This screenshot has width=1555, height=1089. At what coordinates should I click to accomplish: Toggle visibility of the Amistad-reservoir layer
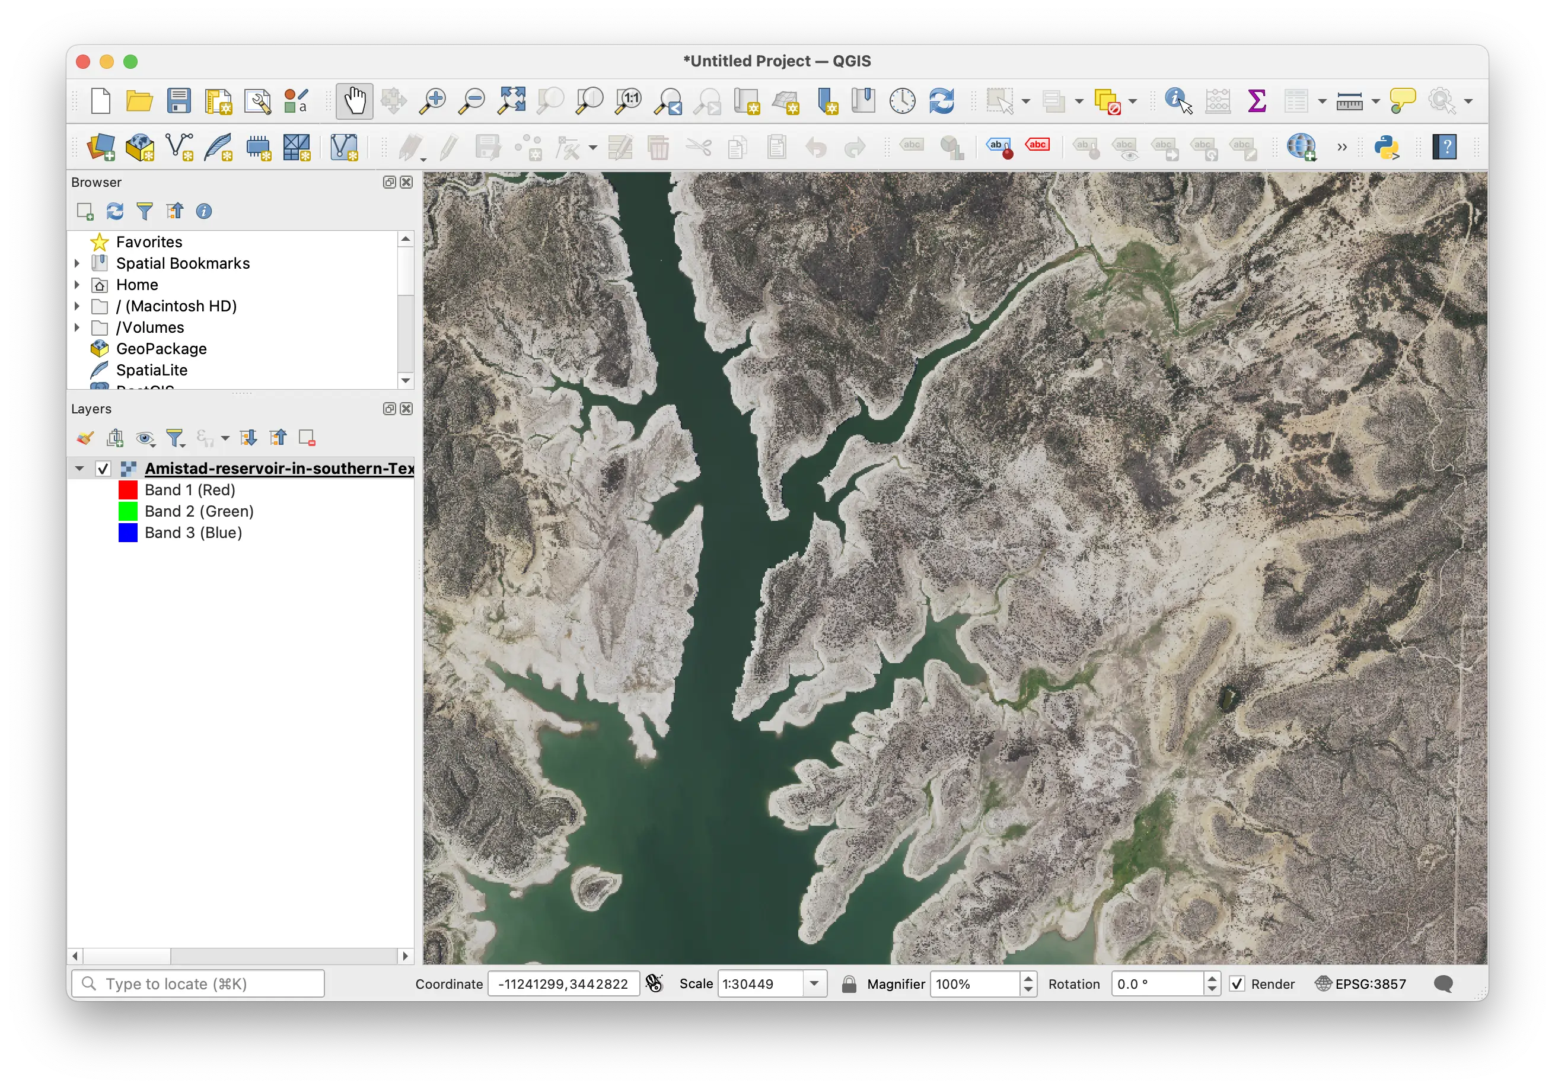tap(103, 469)
